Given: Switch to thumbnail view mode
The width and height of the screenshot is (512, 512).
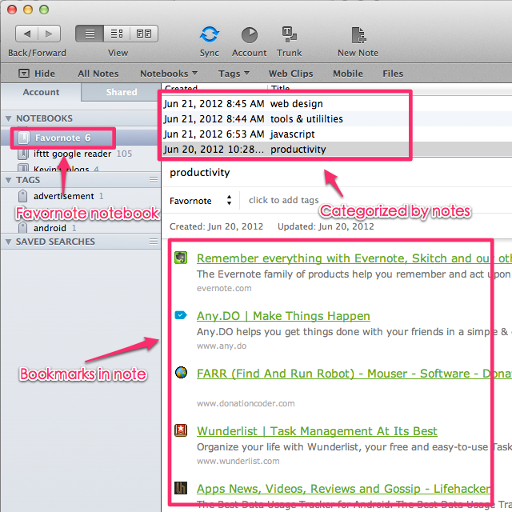Looking at the screenshot, I should click(144, 34).
